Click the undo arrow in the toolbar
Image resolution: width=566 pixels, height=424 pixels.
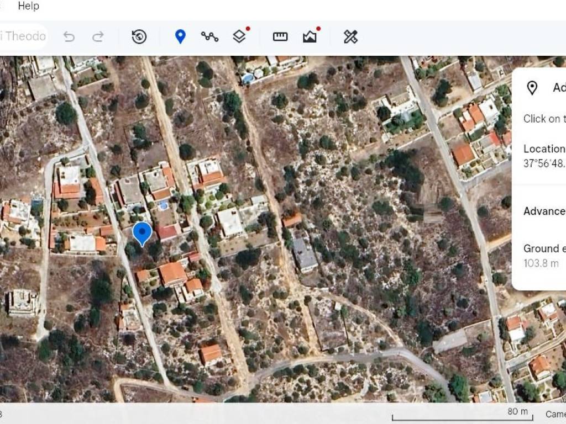tap(69, 36)
